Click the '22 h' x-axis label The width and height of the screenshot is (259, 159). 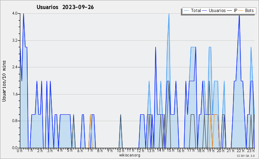click(240, 150)
